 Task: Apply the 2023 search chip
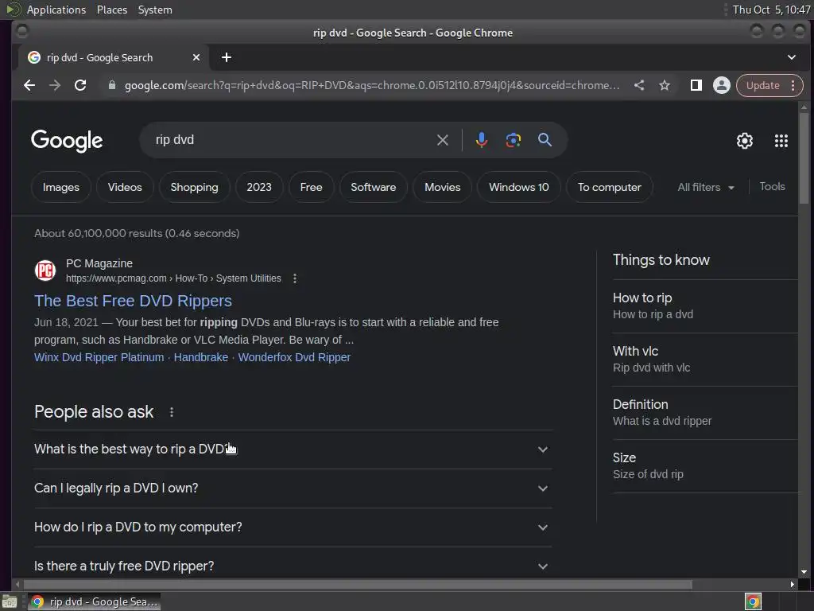coord(259,187)
